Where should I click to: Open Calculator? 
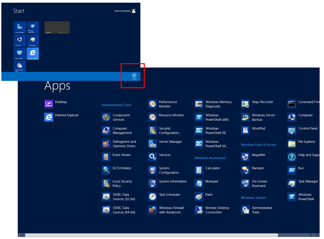207,170
